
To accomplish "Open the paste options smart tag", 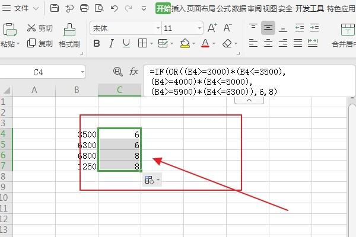I will (152, 180).
